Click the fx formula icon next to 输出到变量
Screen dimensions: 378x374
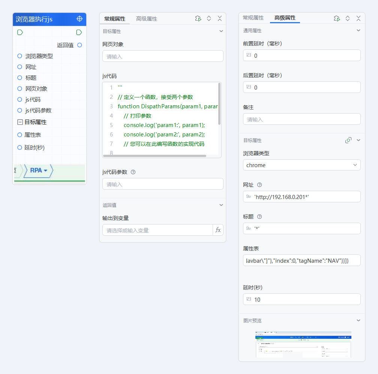[x=218, y=230]
